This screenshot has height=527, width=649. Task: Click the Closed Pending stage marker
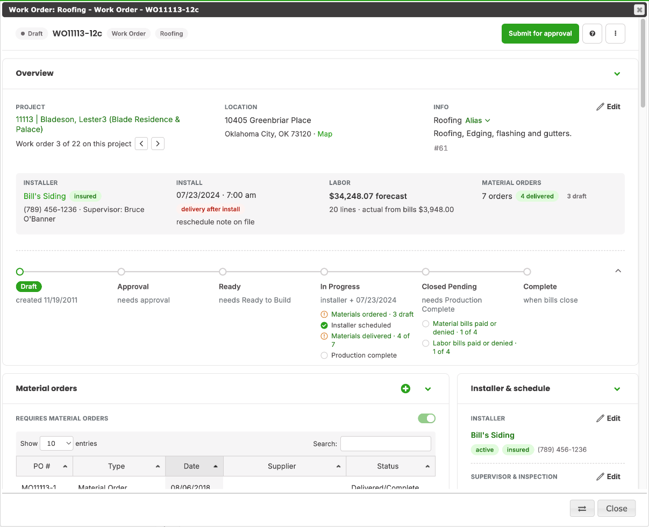425,272
